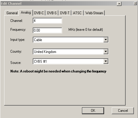
Task: Click the 'Channel:' label
Action: pyautogui.click(x=17, y=21)
